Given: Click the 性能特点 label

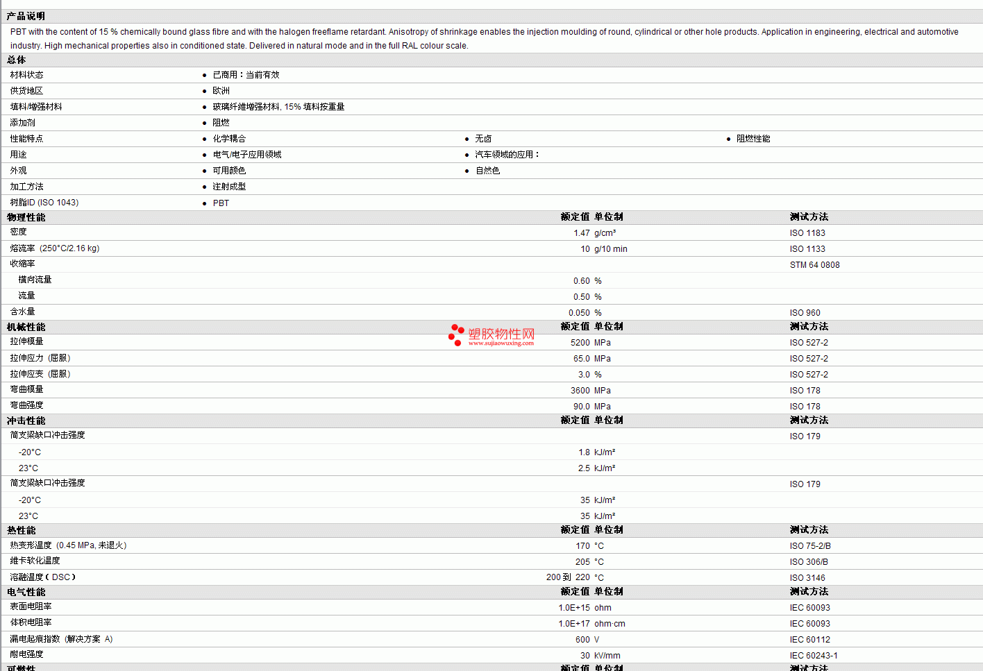Looking at the screenshot, I should coord(26,139).
